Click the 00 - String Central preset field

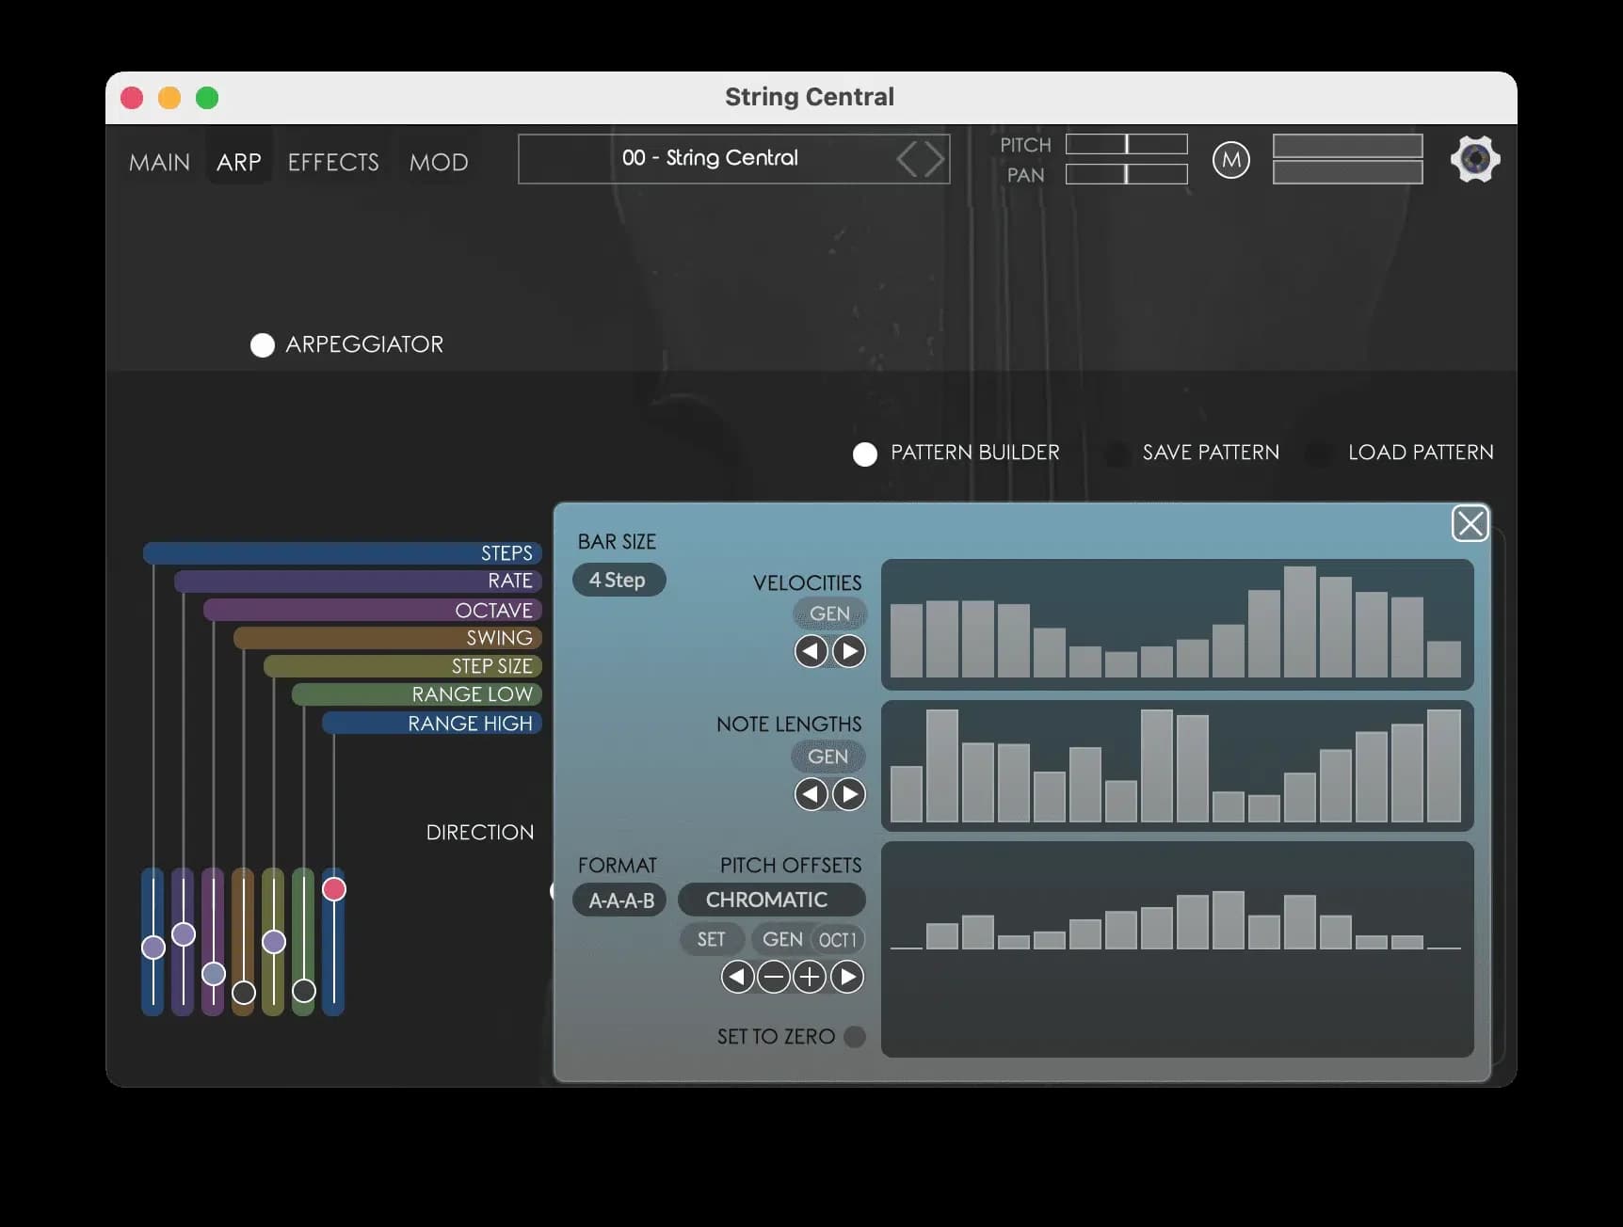711,158
